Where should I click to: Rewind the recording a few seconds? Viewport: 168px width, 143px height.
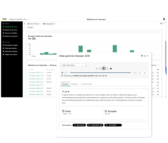tap(100, 68)
